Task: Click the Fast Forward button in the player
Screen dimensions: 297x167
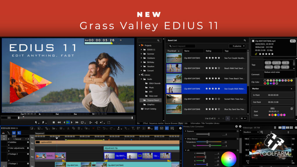Action: click(x=77, y=123)
